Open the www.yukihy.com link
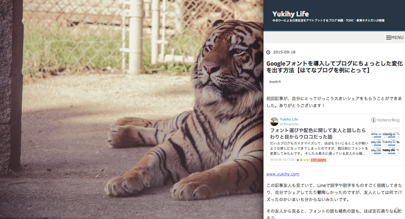 (282, 174)
